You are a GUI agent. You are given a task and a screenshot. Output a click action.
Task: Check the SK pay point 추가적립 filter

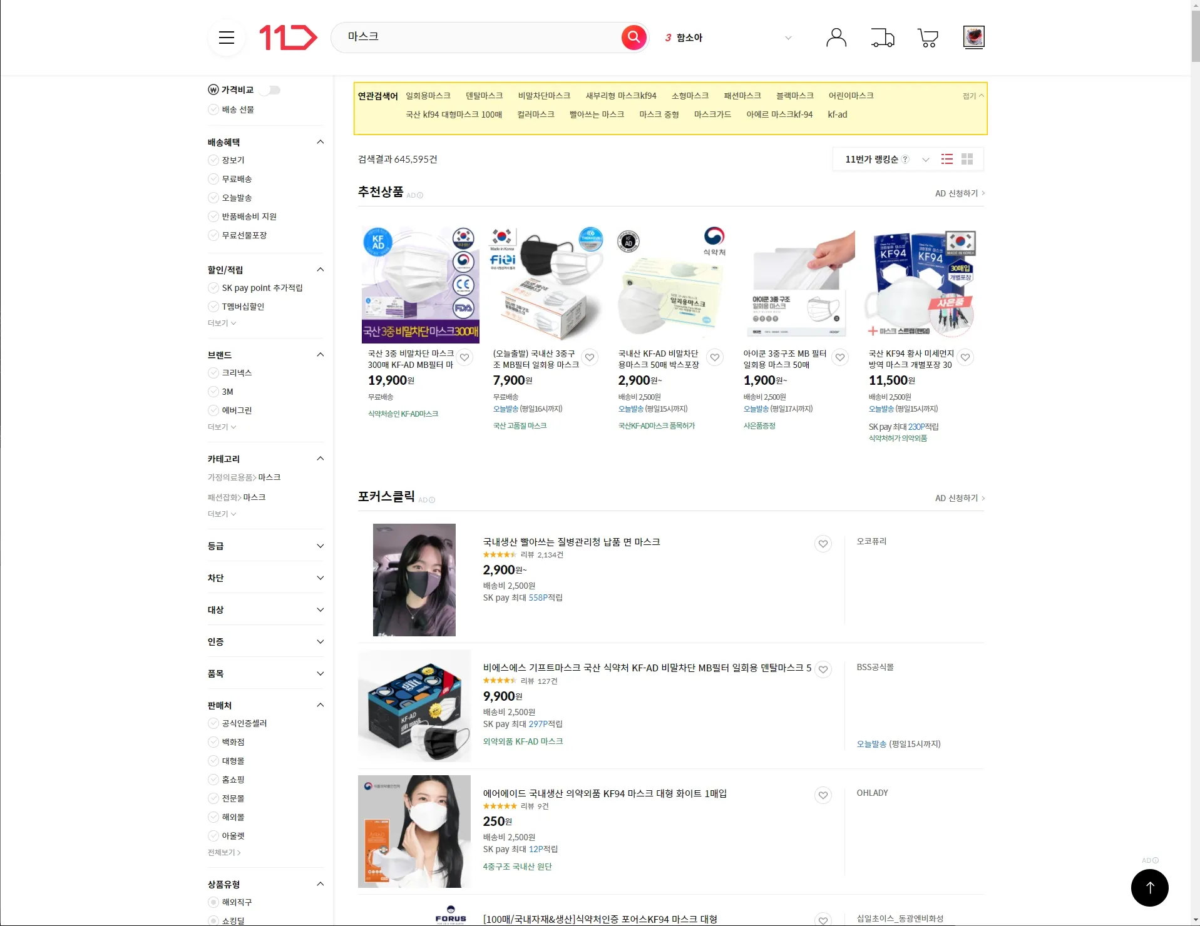pyautogui.click(x=213, y=288)
